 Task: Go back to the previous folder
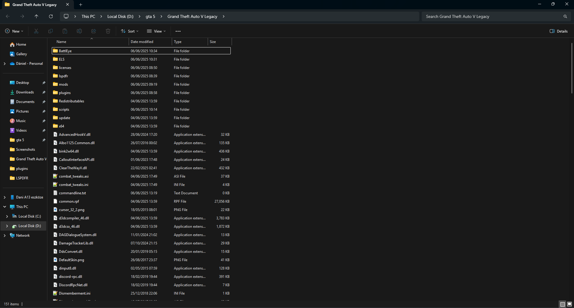(x=8, y=16)
